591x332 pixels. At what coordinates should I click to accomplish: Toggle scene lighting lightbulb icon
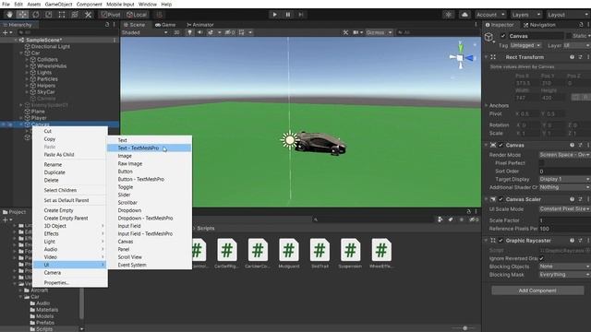coord(189,32)
